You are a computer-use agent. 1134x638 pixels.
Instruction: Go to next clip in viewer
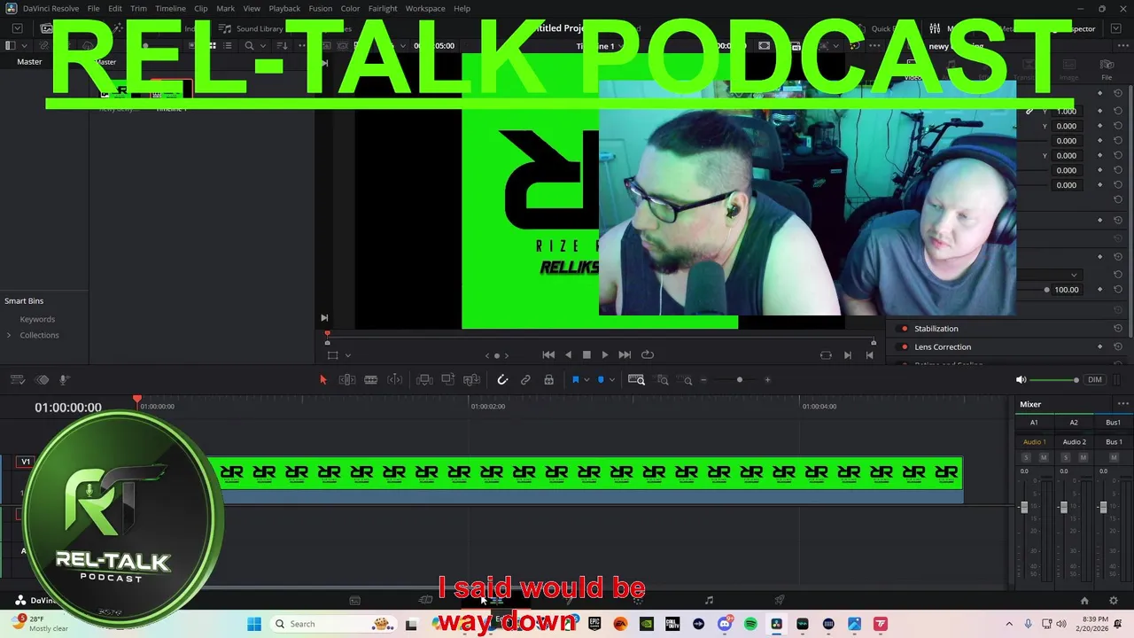(848, 355)
